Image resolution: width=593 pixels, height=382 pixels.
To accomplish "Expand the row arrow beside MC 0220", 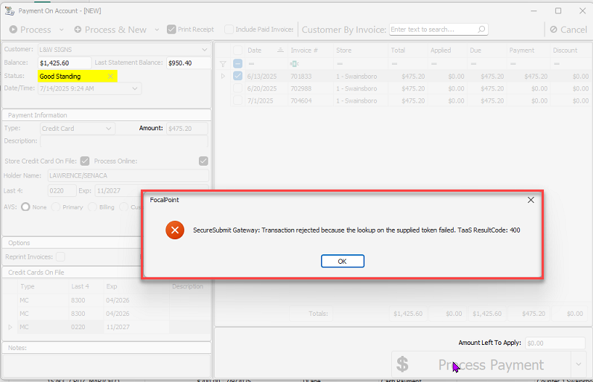I will [10, 327].
